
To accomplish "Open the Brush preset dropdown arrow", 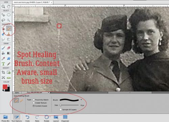I will pos(81,100).
